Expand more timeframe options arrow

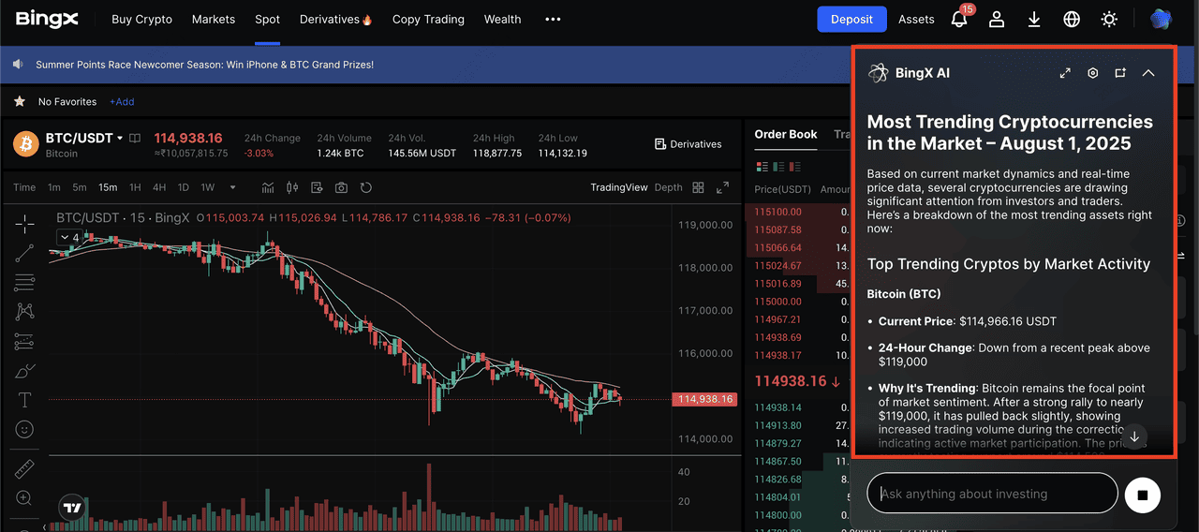(233, 187)
